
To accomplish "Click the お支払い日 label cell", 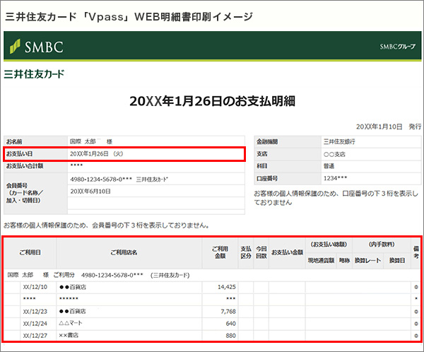I will [x=36, y=153].
